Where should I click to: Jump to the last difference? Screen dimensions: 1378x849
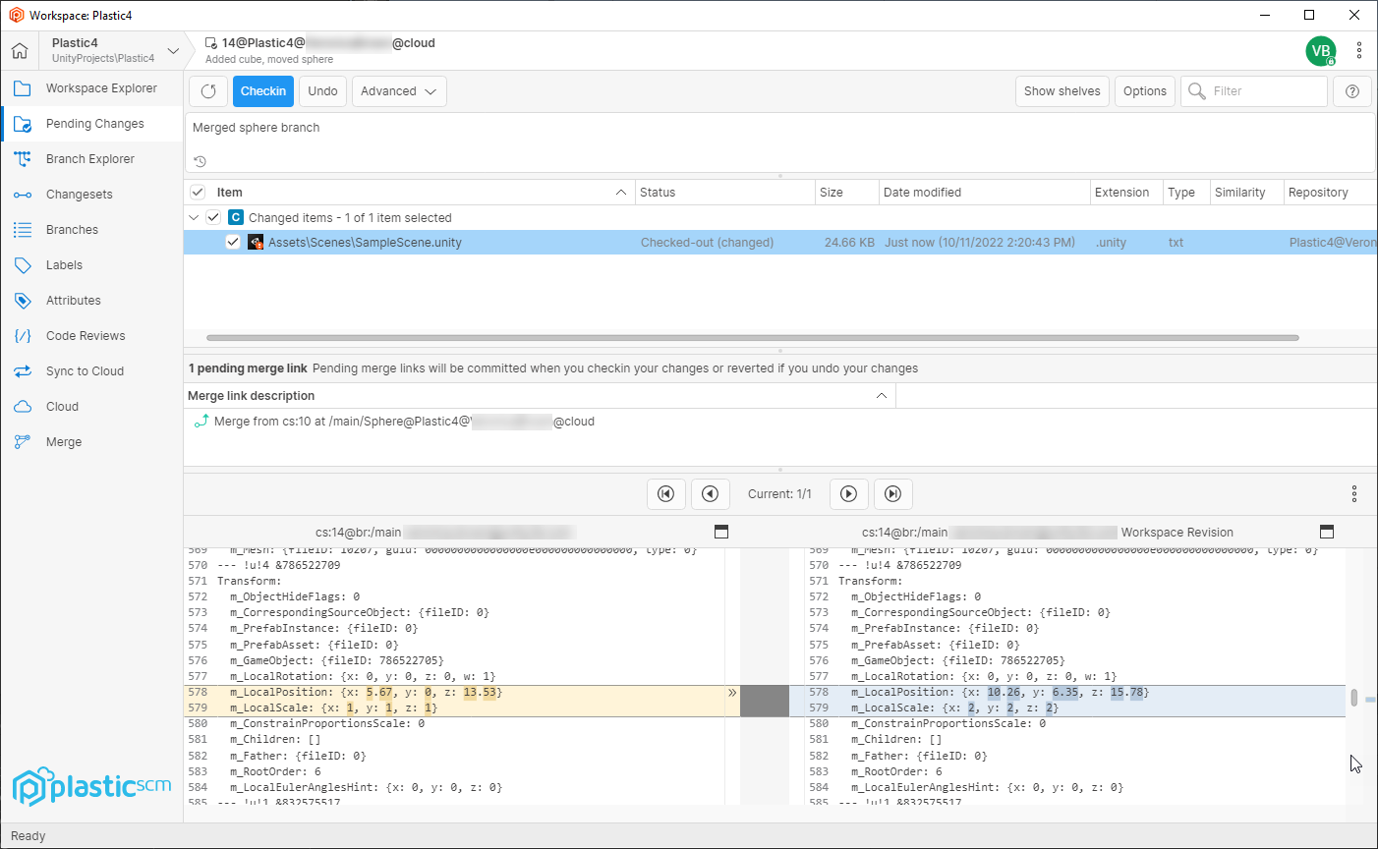(892, 493)
